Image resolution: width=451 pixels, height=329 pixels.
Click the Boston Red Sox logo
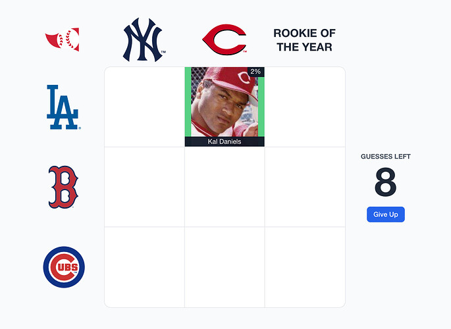[63, 187]
